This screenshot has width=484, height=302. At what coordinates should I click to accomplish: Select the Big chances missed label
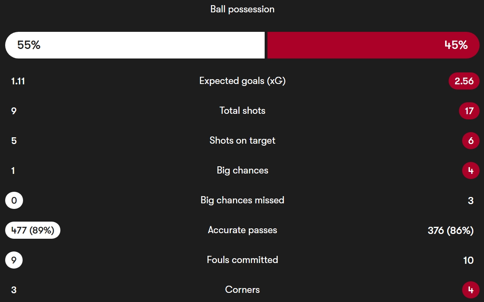click(242, 200)
